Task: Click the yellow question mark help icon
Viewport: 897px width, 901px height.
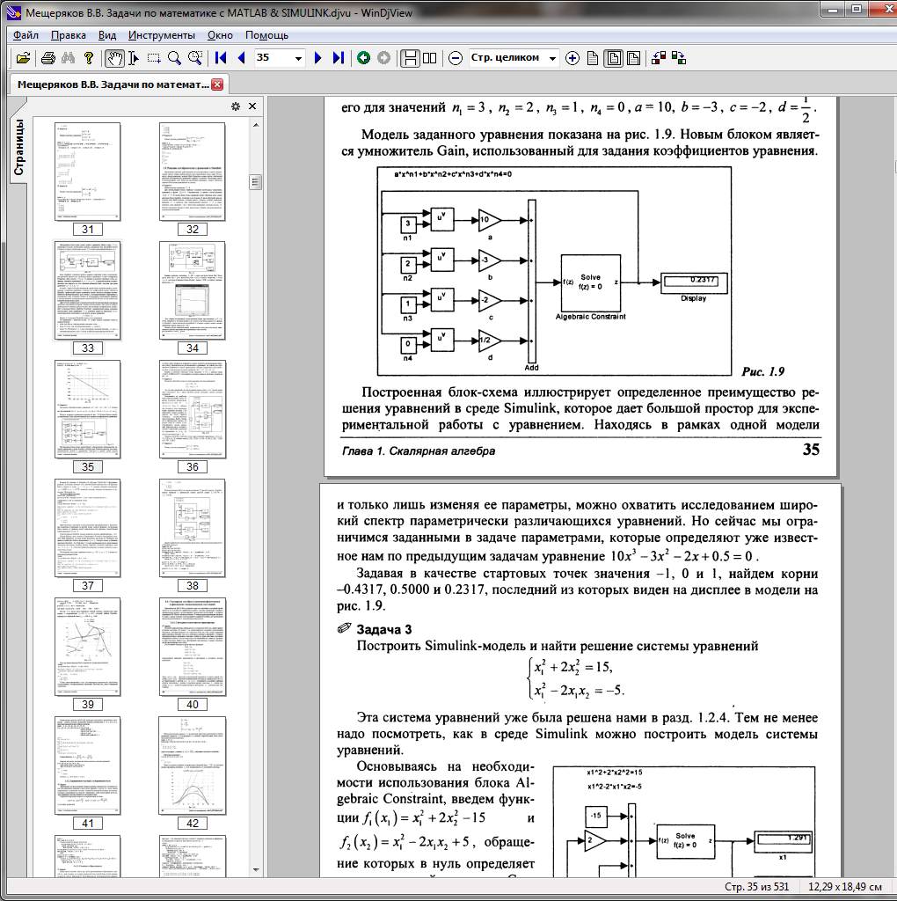Action: (x=89, y=58)
